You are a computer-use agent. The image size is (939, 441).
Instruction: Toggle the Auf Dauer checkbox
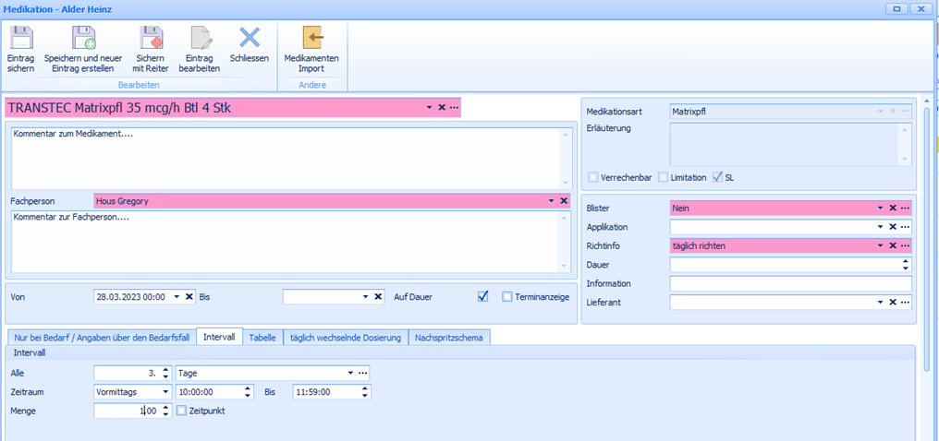pos(482,296)
